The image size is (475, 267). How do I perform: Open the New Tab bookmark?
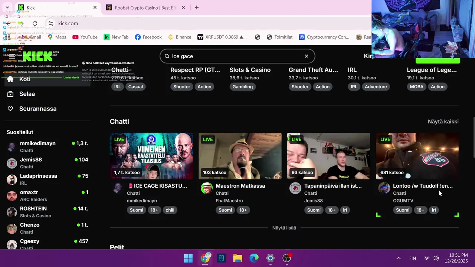(116, 37)
